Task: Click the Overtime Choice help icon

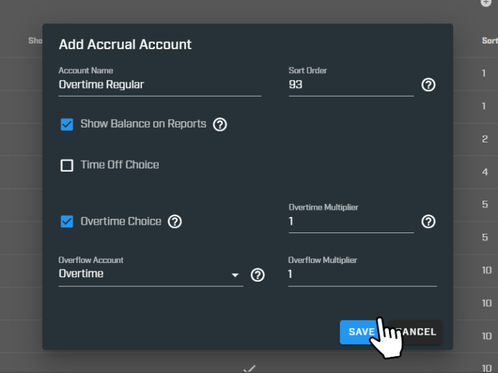Action: [174, 221]
